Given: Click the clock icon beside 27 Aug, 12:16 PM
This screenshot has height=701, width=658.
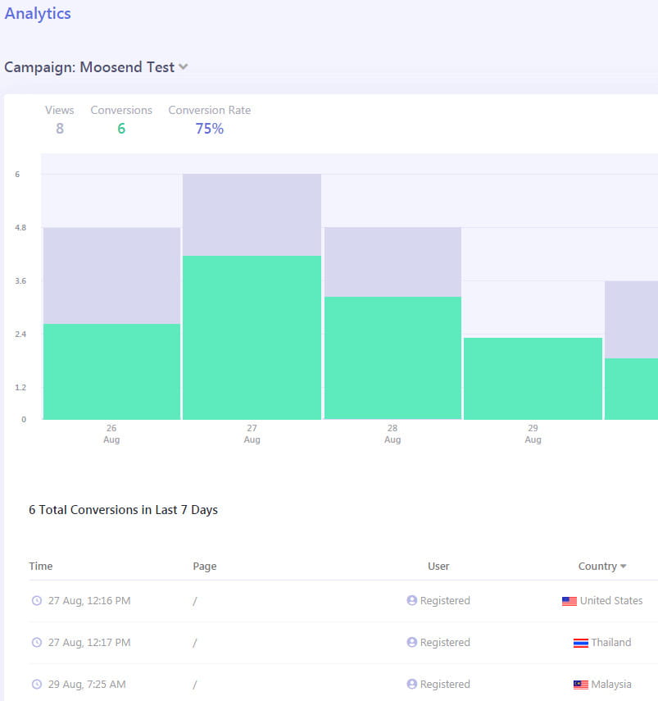Looking at the screenshot, I should pos(36,601).
